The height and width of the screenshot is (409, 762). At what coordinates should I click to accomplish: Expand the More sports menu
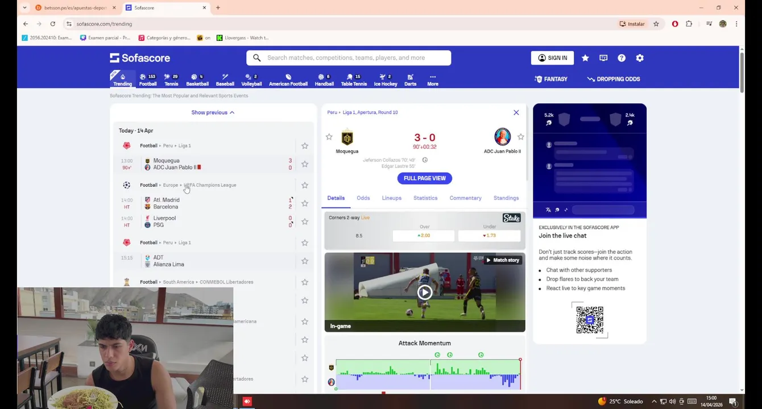[433, 80]
